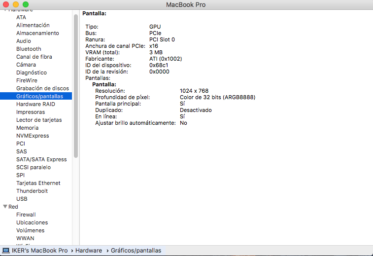Open Lector de tarjetas entry
This screenshot has height=256, width=373.
pyautogui.click(x=39, y=120)
